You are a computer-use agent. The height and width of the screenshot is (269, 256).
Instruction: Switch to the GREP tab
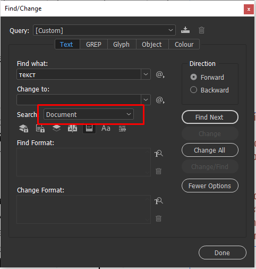coord(93,44)
